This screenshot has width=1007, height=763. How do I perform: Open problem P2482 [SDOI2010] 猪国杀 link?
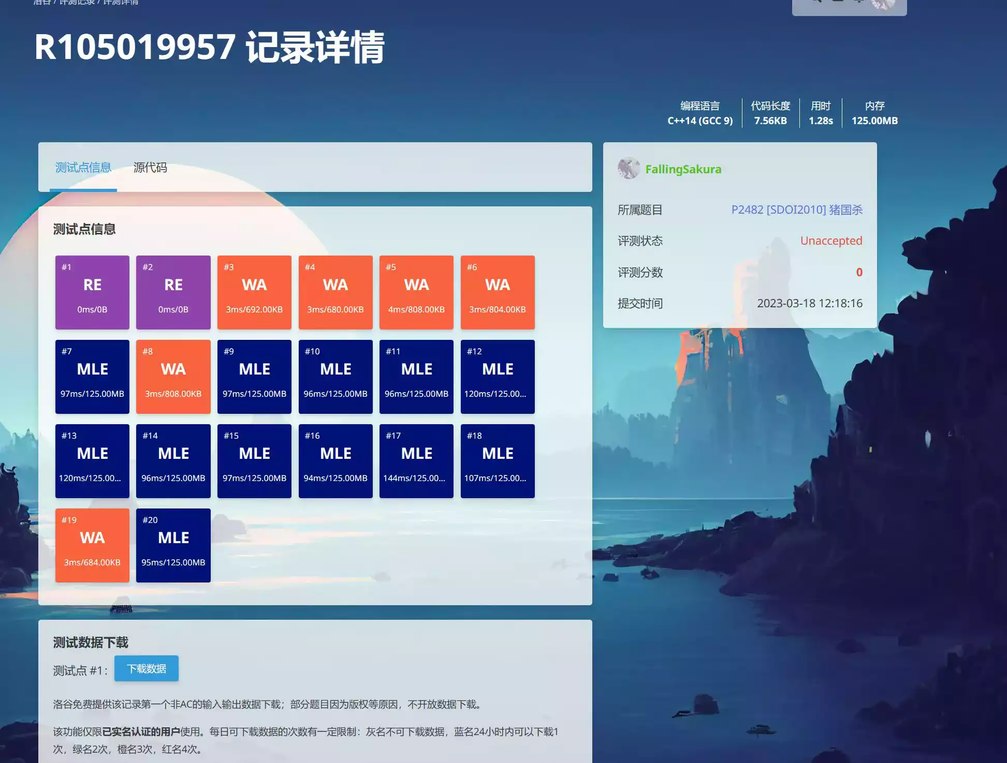797,210
